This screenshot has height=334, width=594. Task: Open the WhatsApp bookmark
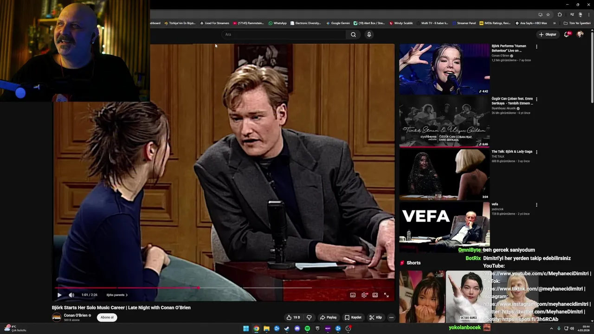pos(278,23)
